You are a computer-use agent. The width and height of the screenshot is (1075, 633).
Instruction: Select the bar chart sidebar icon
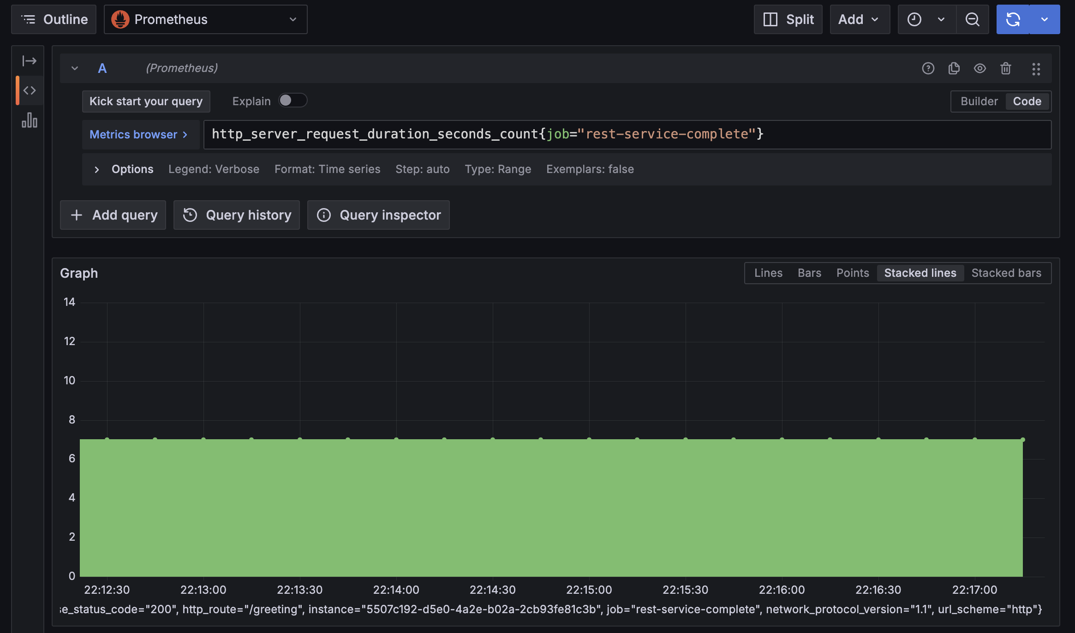click(30, 120)
